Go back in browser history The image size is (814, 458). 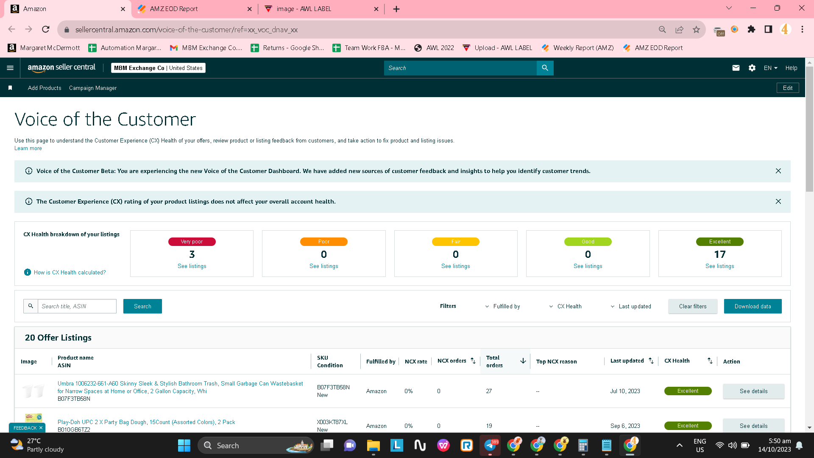11,29
